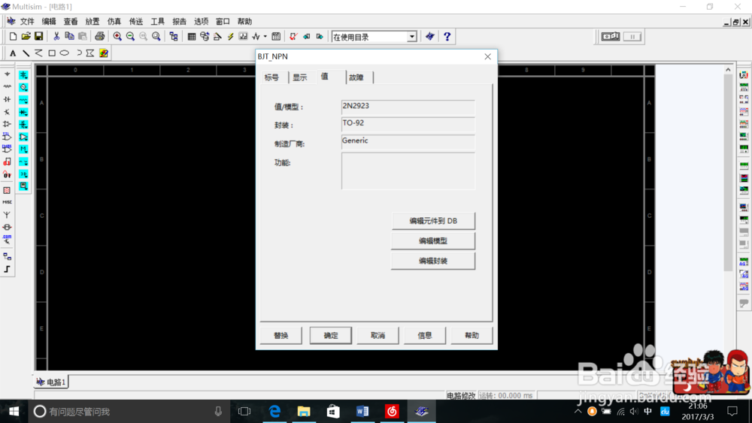Cut the selection with the scissors icon
The image size is (752, 423).
pyautogui.click(x=56, y=36)
